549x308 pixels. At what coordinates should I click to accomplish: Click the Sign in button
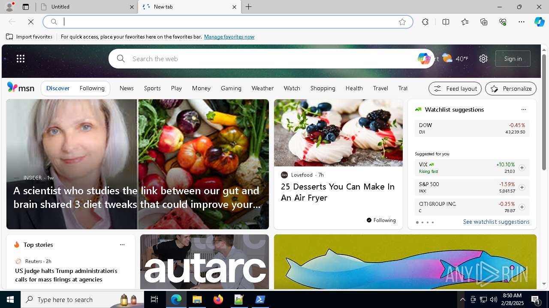tap(513, 59)
